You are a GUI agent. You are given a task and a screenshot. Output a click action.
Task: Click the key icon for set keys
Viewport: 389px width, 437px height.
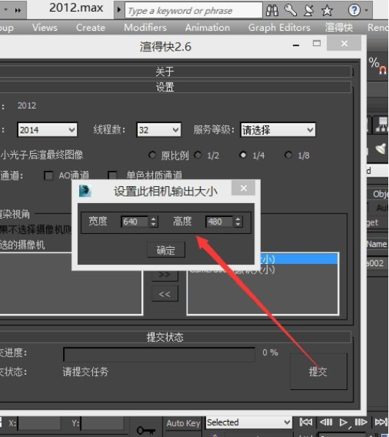click(x=146, y=430)
